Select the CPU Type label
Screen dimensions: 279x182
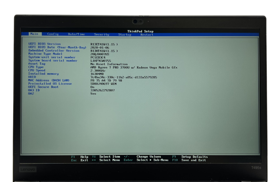(x=36, y=67)
